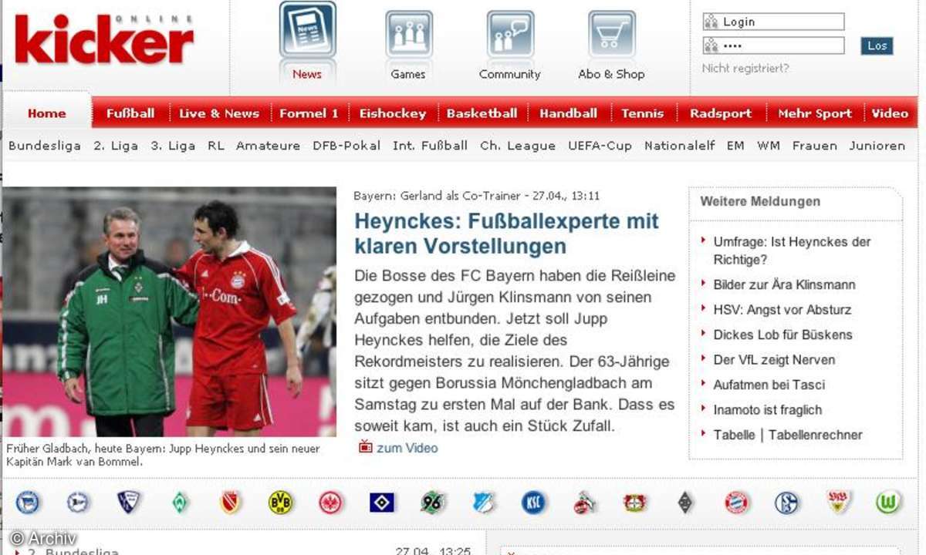
Task: Select the Bayer Leverkusen club logo
Action: click(634, 503)
